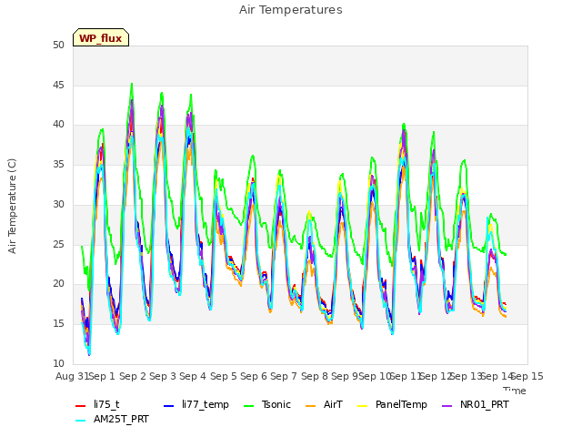
Task: Click the 20 y-axis tick label
Action: (58, 283)
